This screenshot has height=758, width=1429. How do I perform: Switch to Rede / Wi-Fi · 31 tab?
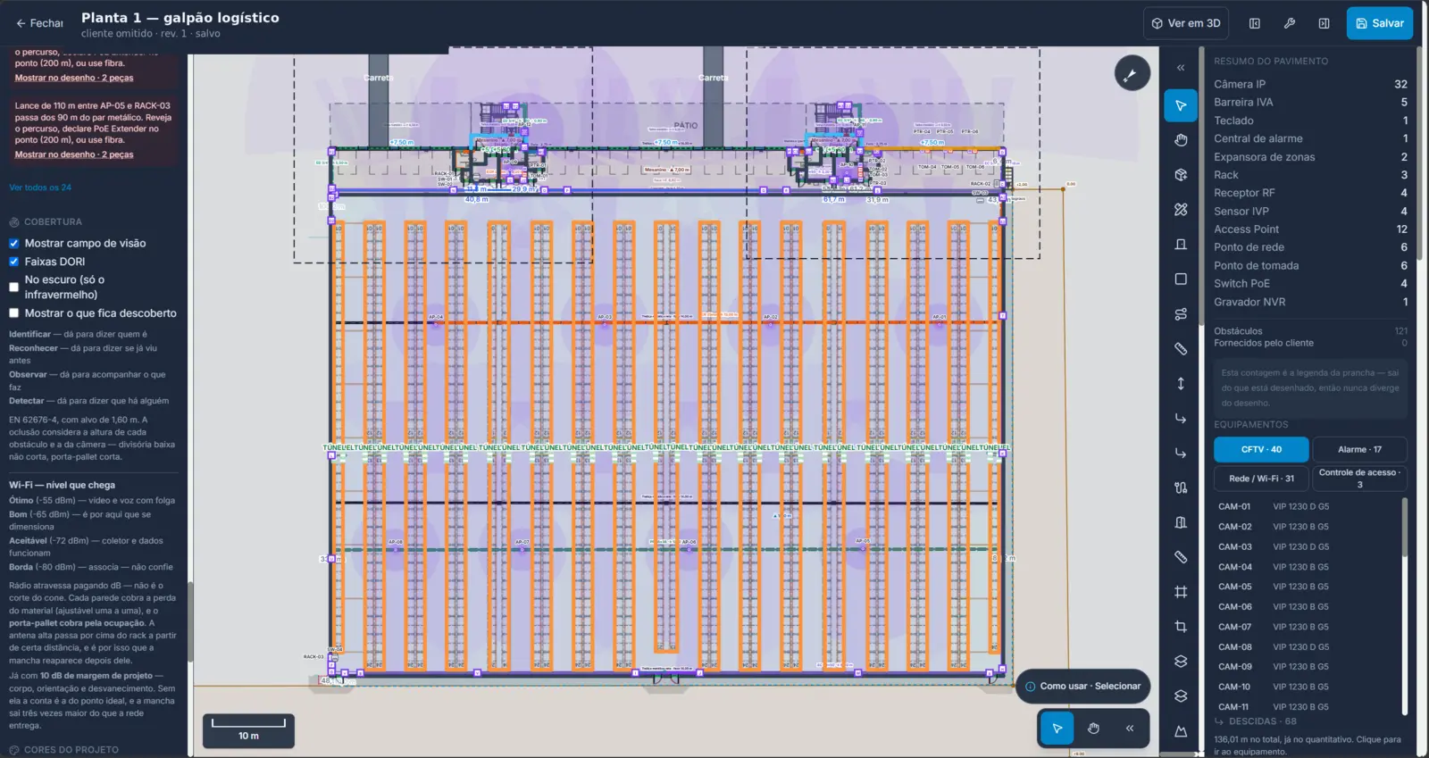pos(1261,479)
